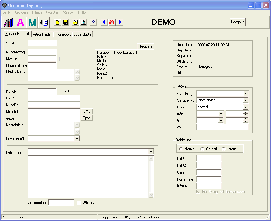The width and height of the screenshot is (271, 221).
Task: Click the magenta A toolbar icon
Action: tap(20, 22)
